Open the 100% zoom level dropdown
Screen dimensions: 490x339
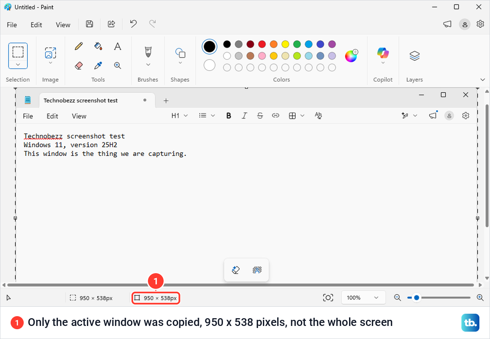[363, 298]
